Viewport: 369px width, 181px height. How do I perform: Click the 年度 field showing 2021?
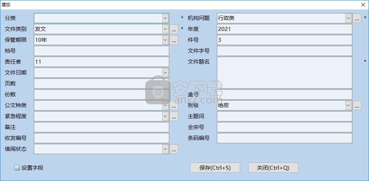pos(285,29)
